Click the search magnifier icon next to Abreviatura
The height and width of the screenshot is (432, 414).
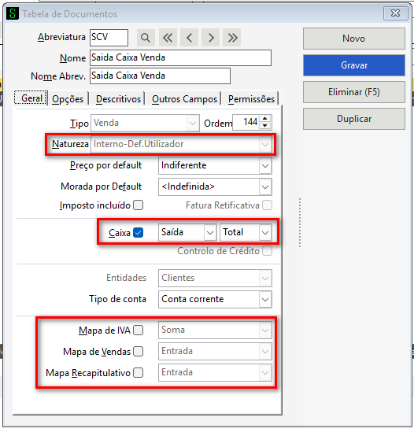(x=146, y=38)
